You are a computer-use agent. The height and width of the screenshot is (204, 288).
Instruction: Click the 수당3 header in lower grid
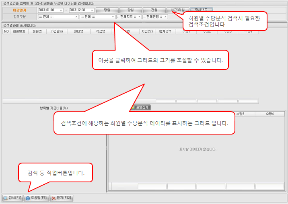pyautogui.click(x=240, y=114)
